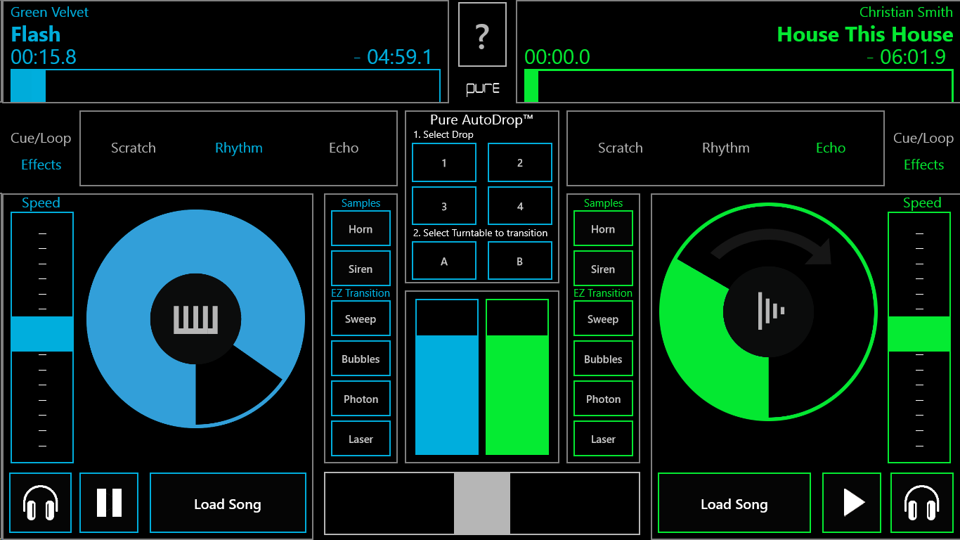This screenshot has height=540, width=960.
Task: Trigger green Bubbles EZ transition
Action: 603,359
